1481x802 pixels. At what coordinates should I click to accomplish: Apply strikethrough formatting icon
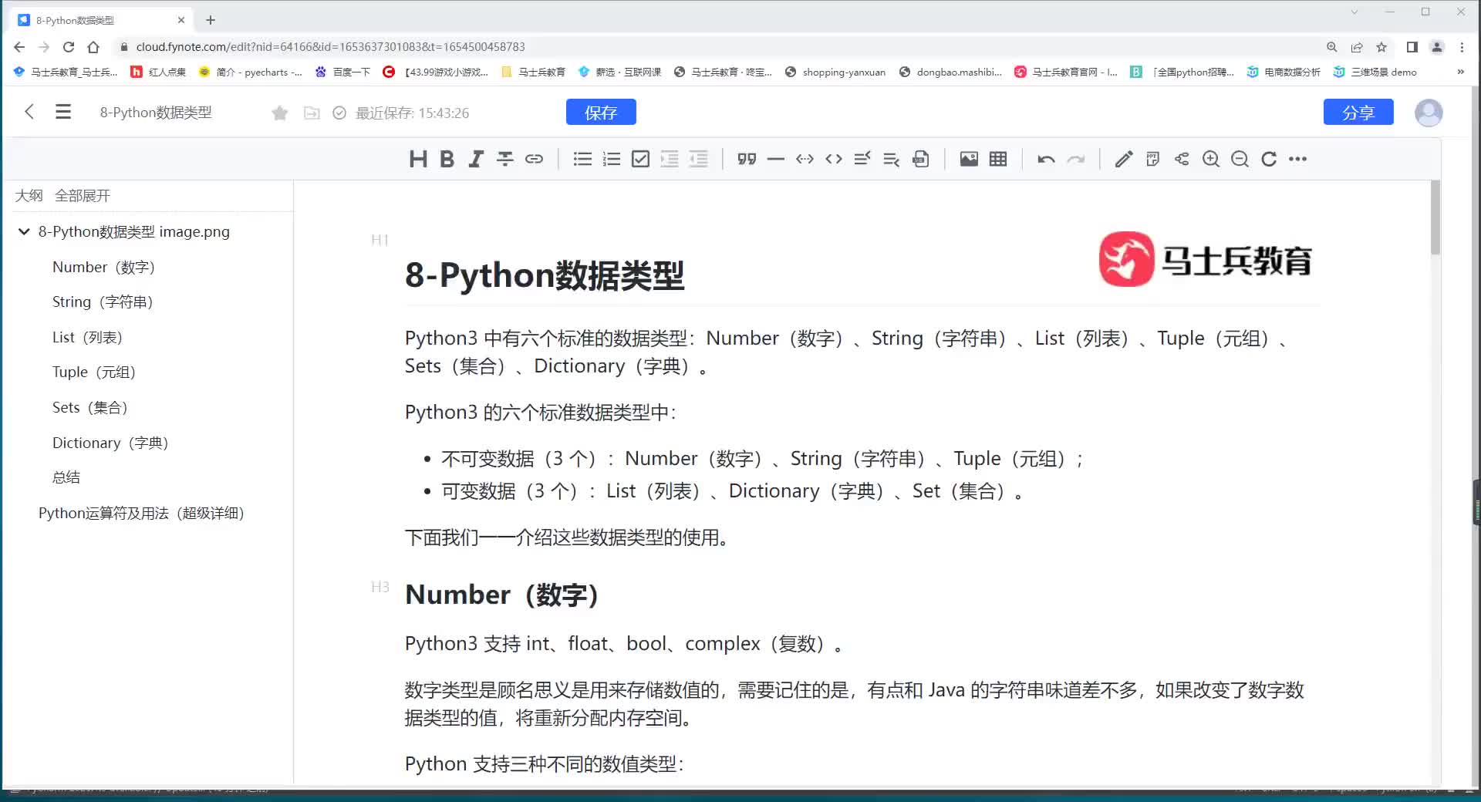[x=505, y=160]
